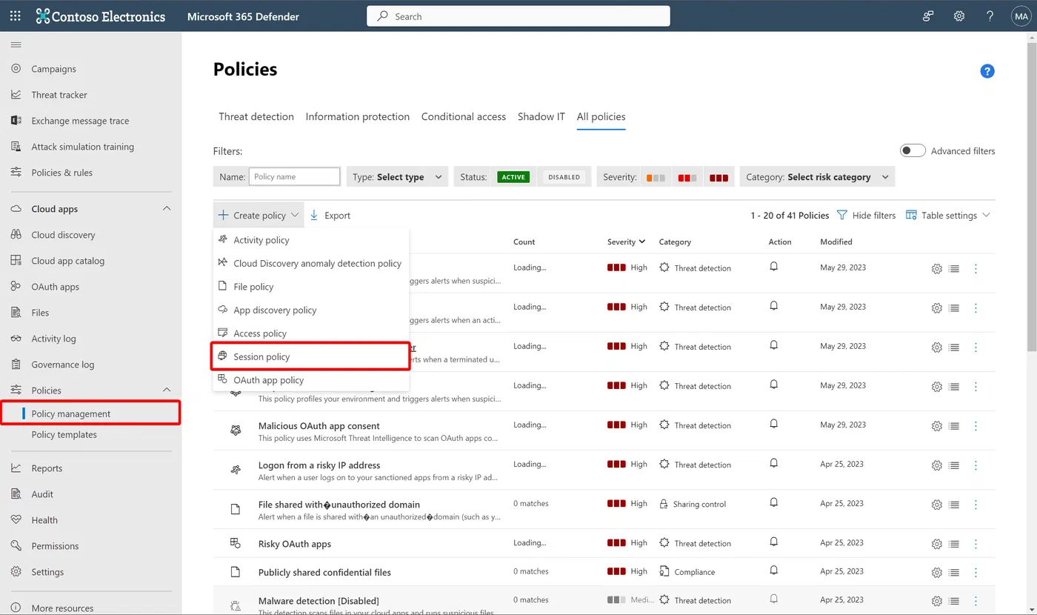This screenshot has height=615, width=1037.
Task: Choose OAuth app policy
Action: click(311, 380)
